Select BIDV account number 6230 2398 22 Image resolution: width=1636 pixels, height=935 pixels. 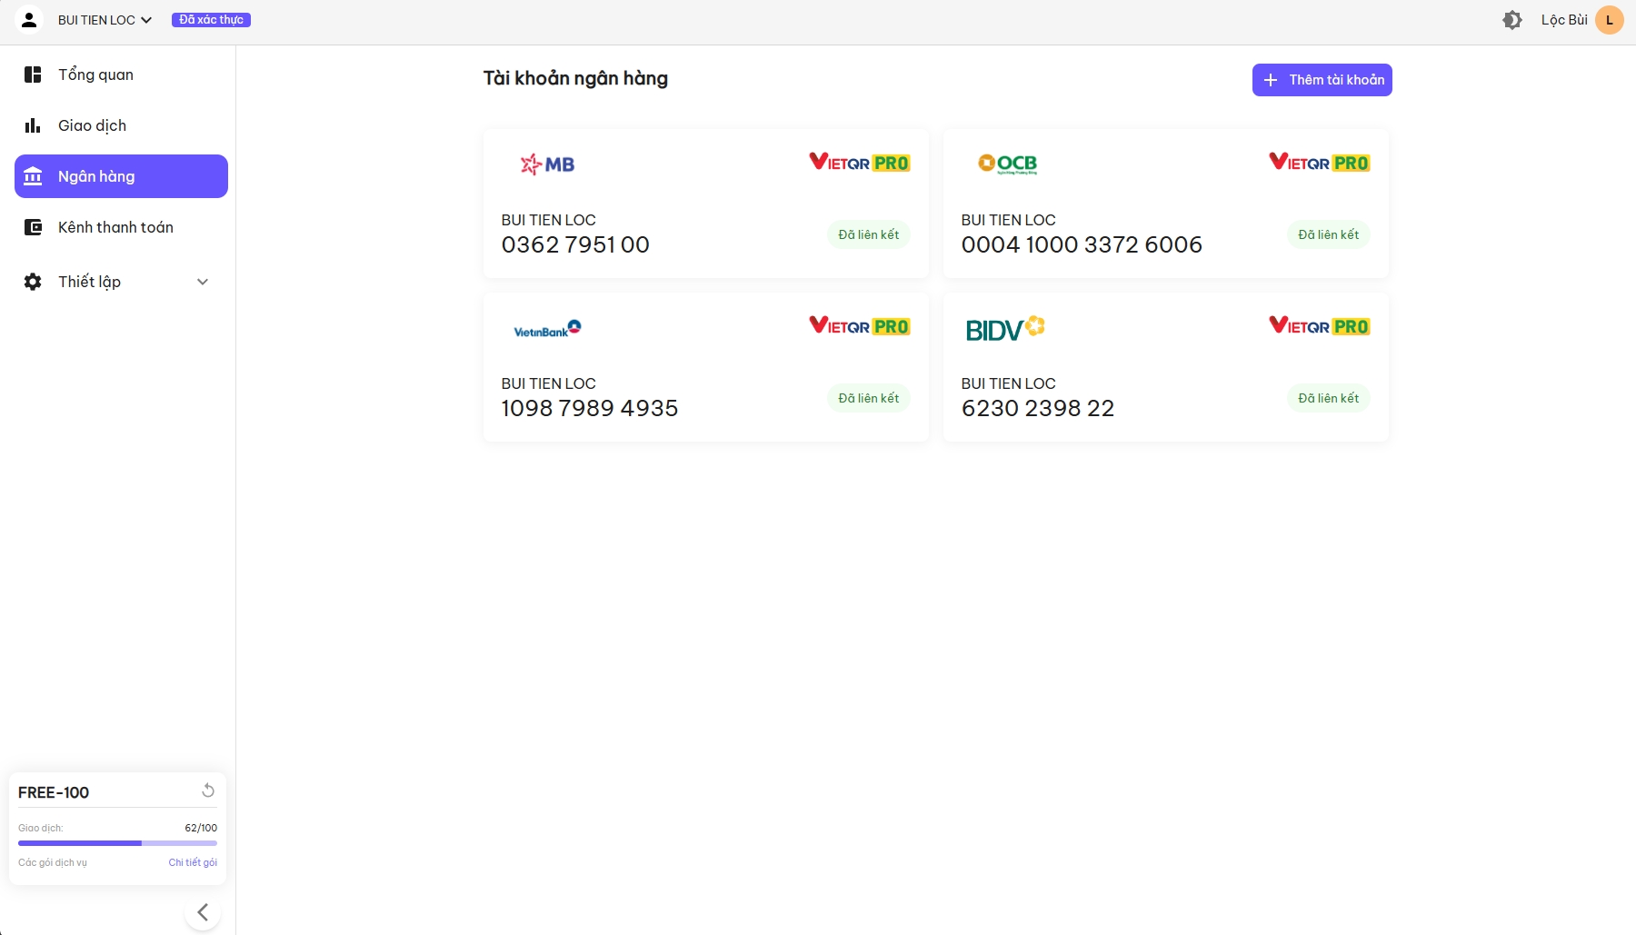tap(1038, 408)
